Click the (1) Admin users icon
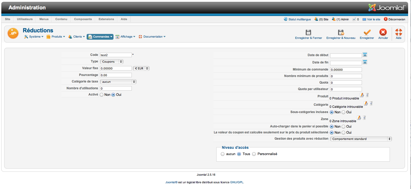This screenshot has width=411, height=189. point(333,19)
